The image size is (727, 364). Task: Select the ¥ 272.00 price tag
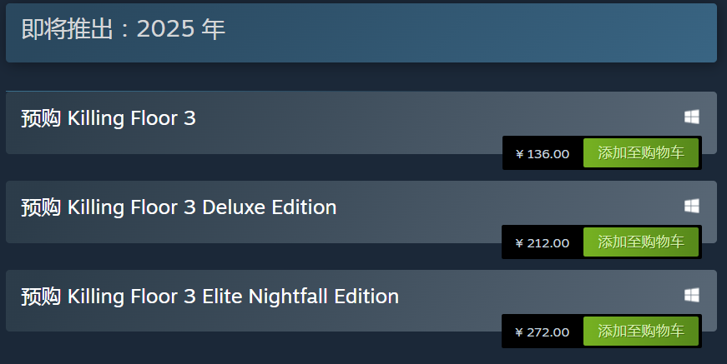[543, 332]
